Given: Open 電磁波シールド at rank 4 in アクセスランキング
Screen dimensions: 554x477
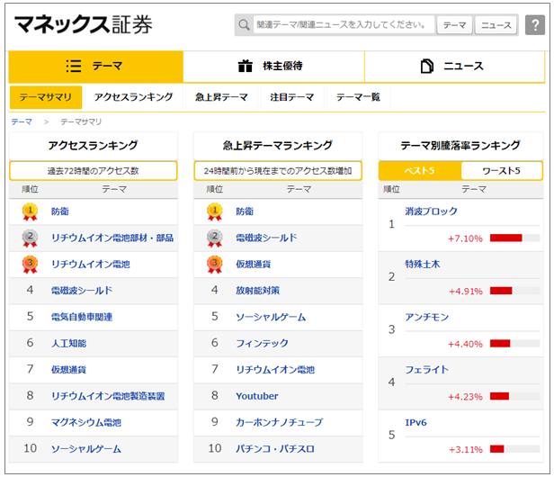Looking at the screenshot, I should 82,291.
